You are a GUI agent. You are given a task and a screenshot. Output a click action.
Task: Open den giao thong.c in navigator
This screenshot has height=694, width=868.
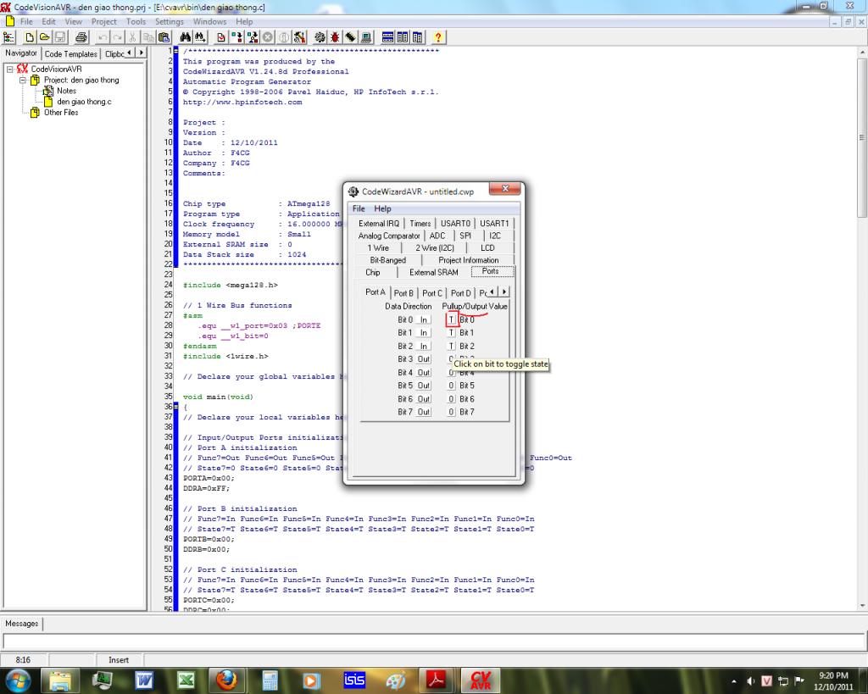coord(84,102)
